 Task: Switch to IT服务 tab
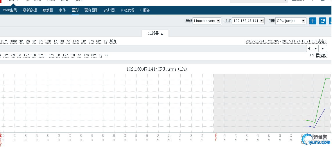point(145,10)
